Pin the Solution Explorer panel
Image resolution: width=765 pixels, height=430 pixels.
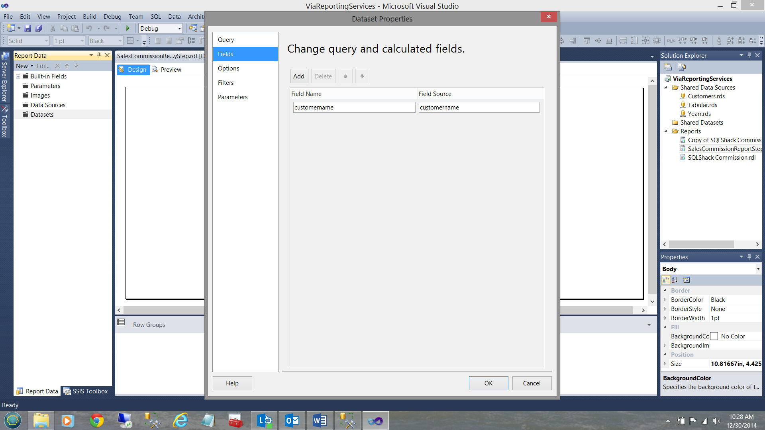tap(749, 55)
